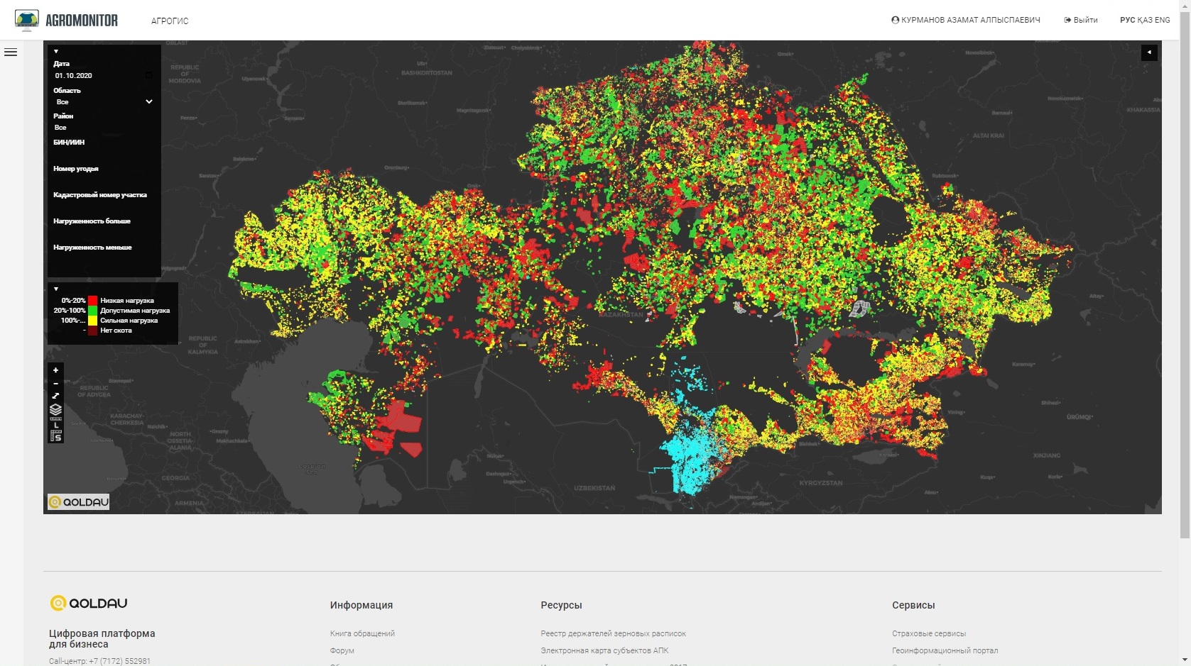This screenshot has height=666, width=1191.
Task: Collapse the load legend panel
Action: (56, 289)
